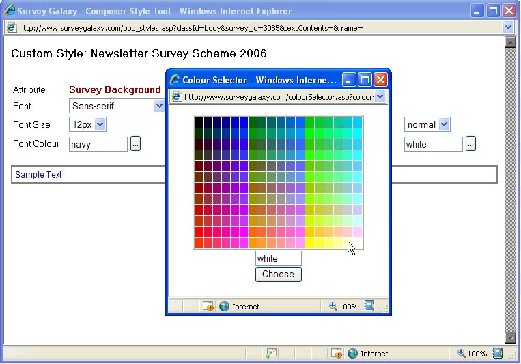Maximize the Survey Galaxy Composer window
This screenshot has height=364, width=521.
coord(494,11)
